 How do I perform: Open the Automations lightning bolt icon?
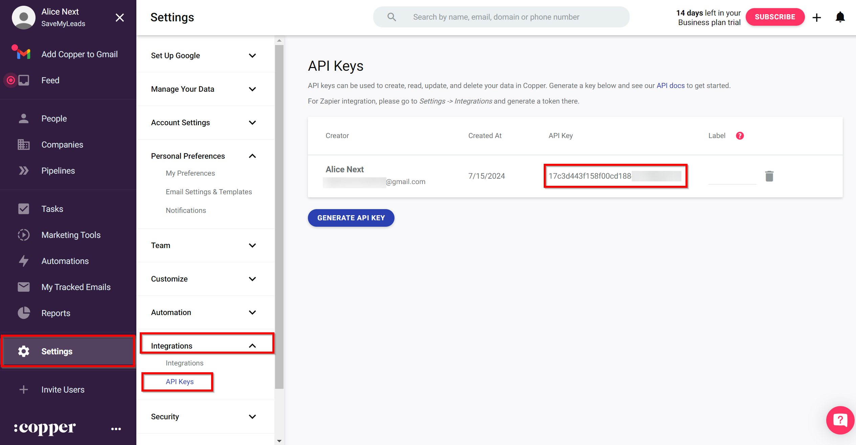tap(24, 261)
